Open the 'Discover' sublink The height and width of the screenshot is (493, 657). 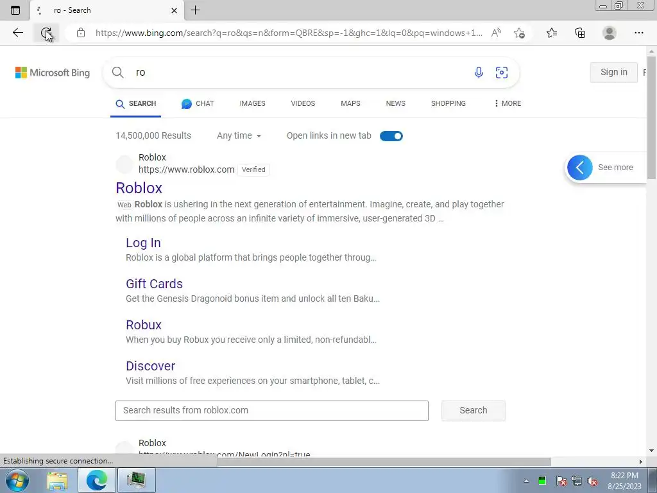coord(150,366)
